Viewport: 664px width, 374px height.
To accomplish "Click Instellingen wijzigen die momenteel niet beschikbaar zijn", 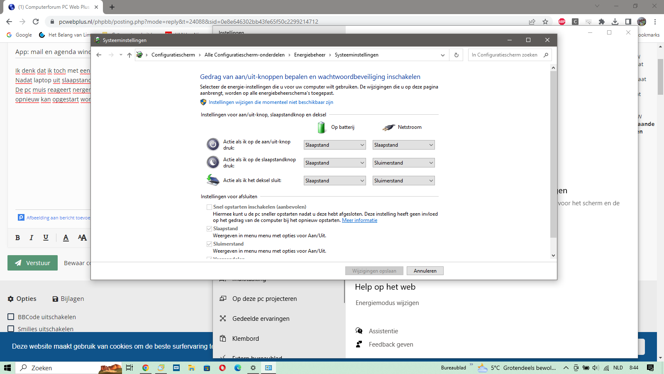I will (x=271, y=102).
